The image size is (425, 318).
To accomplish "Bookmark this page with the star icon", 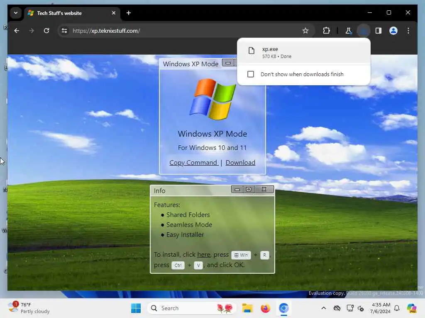I will coord(305,31).
